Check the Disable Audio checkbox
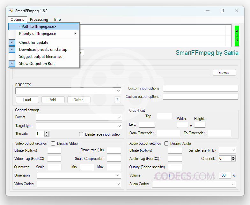The height and width of the screenshot is (205, 250). tap(166, 143)
